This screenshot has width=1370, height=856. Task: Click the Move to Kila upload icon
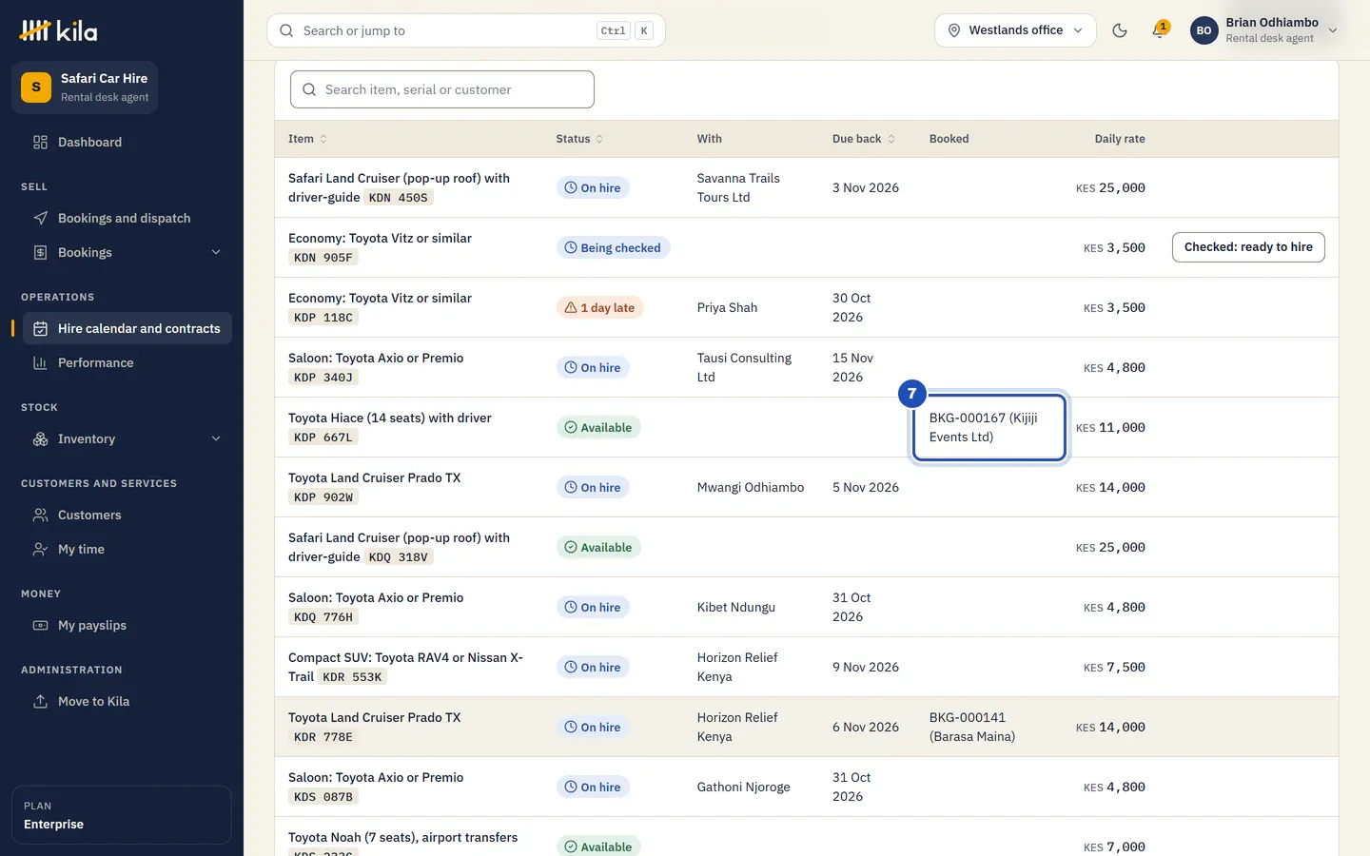40,702
